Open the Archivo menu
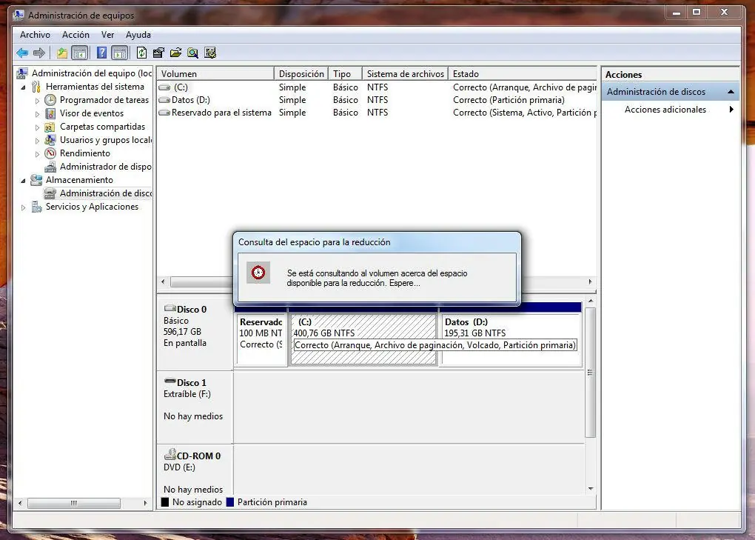 (x=35, y=35)
